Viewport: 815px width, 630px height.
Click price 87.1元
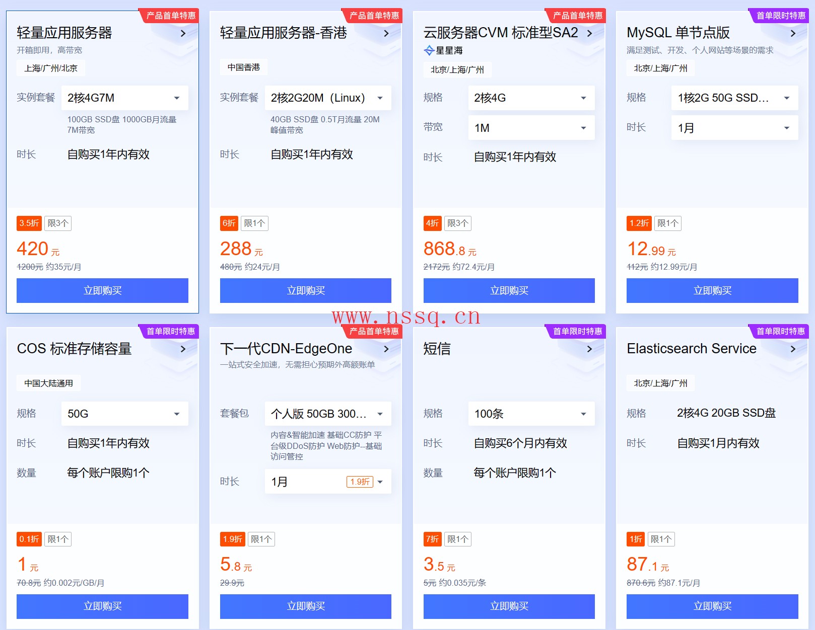click(648, 565)
